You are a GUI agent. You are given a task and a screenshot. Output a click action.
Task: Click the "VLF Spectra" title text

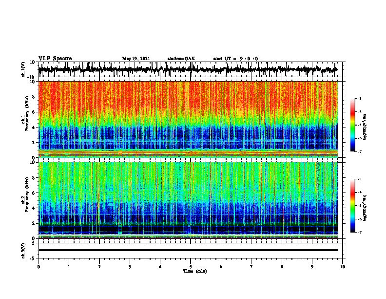pos(55,59)
